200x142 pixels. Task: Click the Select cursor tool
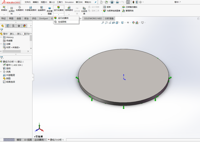128,2
